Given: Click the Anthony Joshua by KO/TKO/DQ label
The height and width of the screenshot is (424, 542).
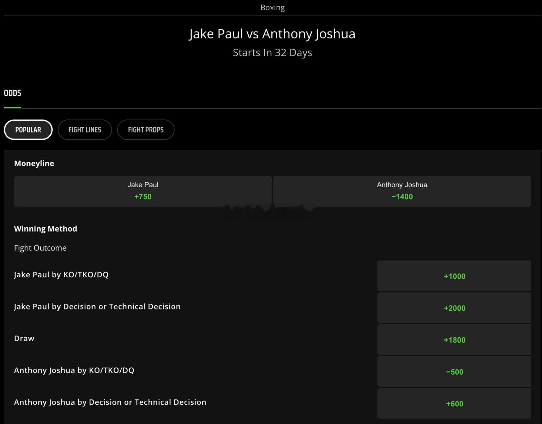Looking at the screenshot, I should (x=74, y=370).
